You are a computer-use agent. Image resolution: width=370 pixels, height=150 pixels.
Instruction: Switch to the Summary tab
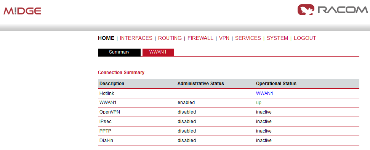[119, 52]
